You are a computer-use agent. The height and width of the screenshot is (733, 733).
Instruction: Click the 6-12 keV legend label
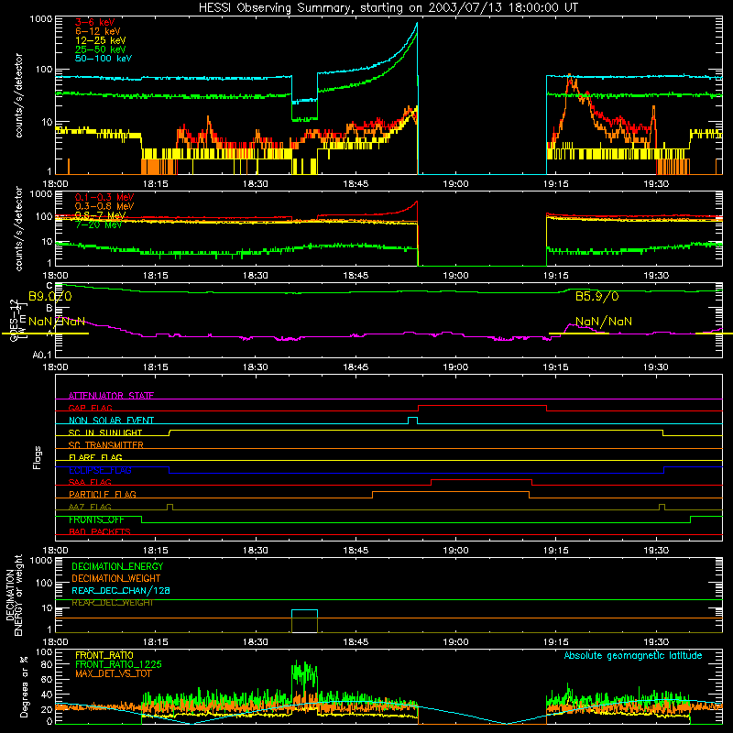pyautogui.click(x=98, y=31)
